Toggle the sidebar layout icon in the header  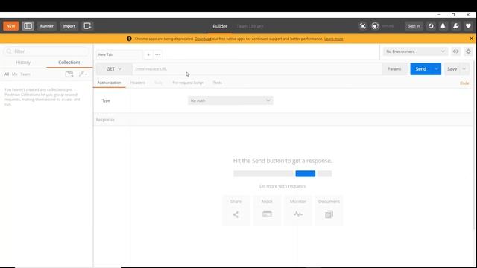pos(28,26)
